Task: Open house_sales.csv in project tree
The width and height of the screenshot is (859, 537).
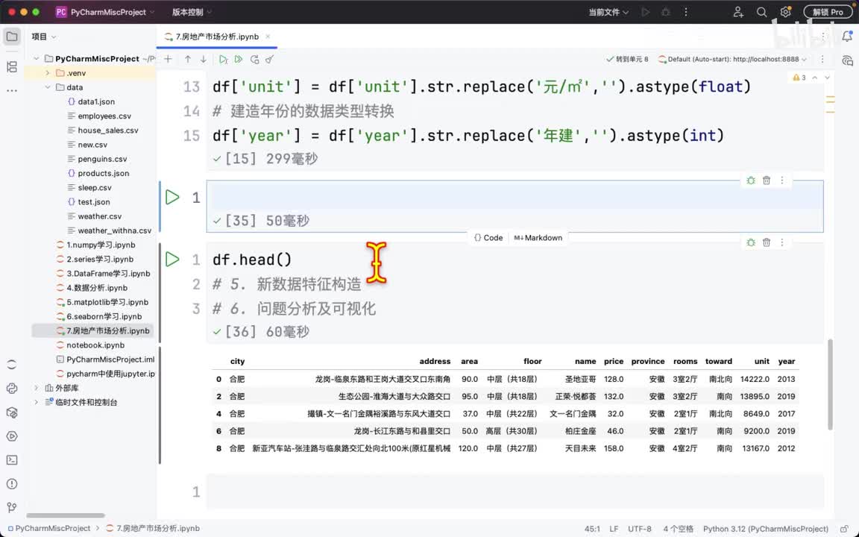Action: coord(108,131)
